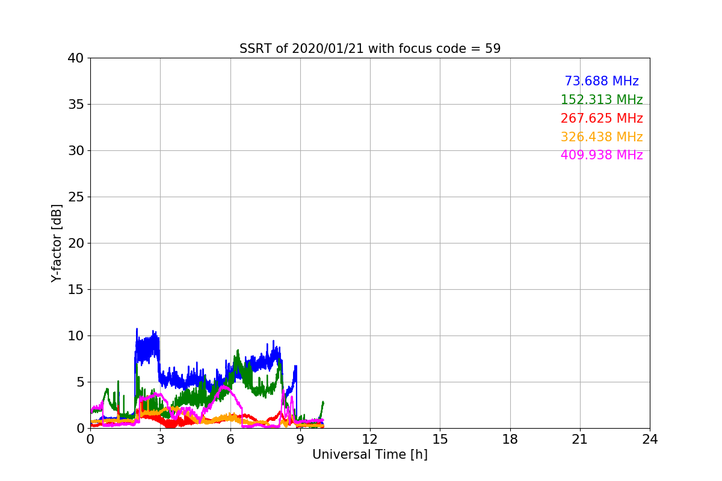722x481 pixels.
Task: Select the blue 73.688 MHz legend label
Action: click(602, 81)
